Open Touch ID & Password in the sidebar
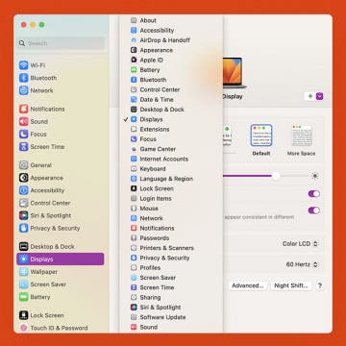This screenshot has height=346, width=346. point(54,328)
